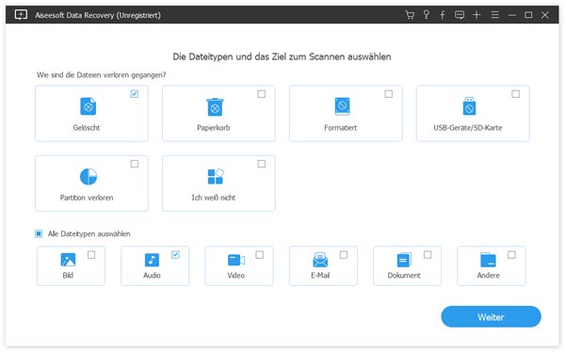Check the USB-Geräte/SD-Karte checkbox
This screenshot has width=565, height=352.
pyautogui.click(x=516, y=94)
